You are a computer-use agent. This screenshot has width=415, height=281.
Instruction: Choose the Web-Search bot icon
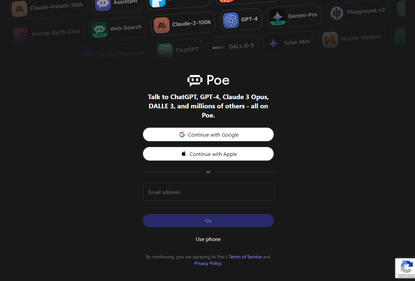[99, 30]
